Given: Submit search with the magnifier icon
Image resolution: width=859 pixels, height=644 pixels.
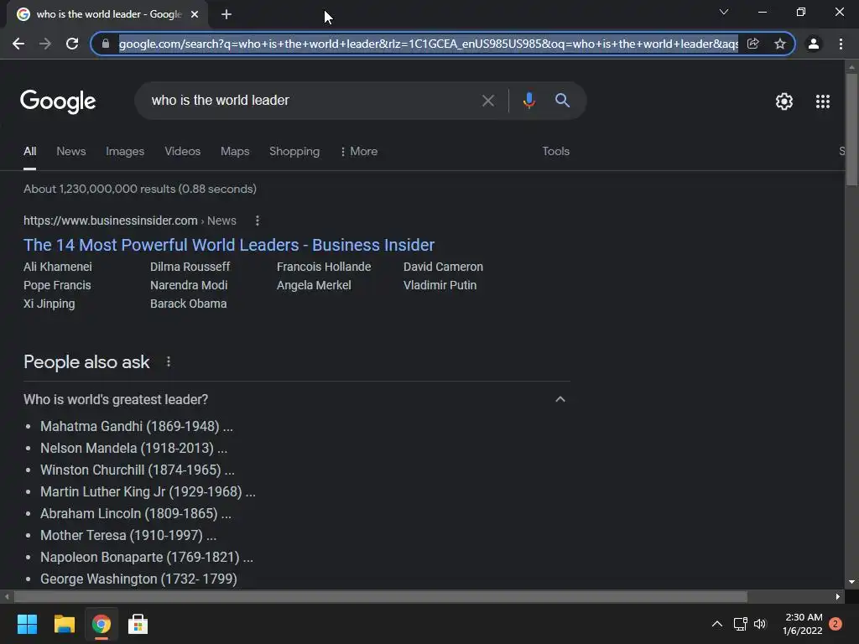Looking at the screenshot, I should point(562,101).
